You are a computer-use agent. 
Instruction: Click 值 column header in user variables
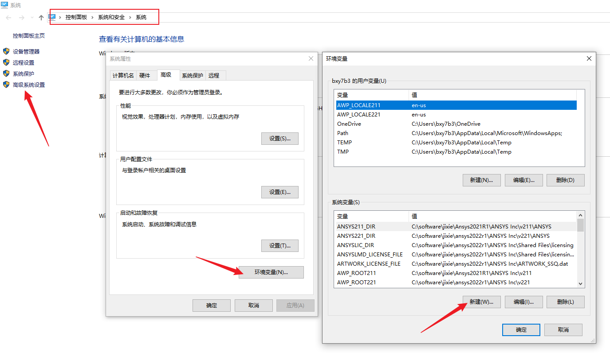(492, 95)
